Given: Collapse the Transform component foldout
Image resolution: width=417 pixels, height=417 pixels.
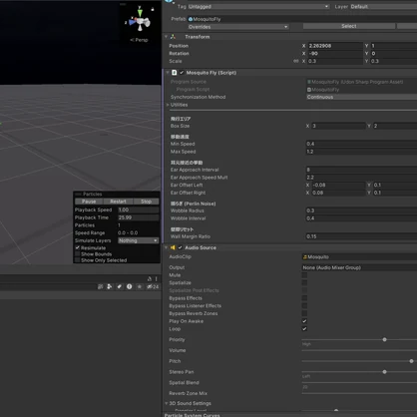Looking at the screenshot, I should pos(166,37).
